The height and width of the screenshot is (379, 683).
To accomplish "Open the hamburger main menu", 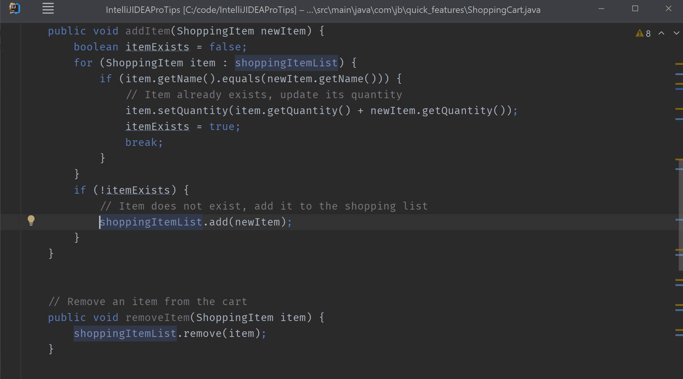I will (48, 8).
